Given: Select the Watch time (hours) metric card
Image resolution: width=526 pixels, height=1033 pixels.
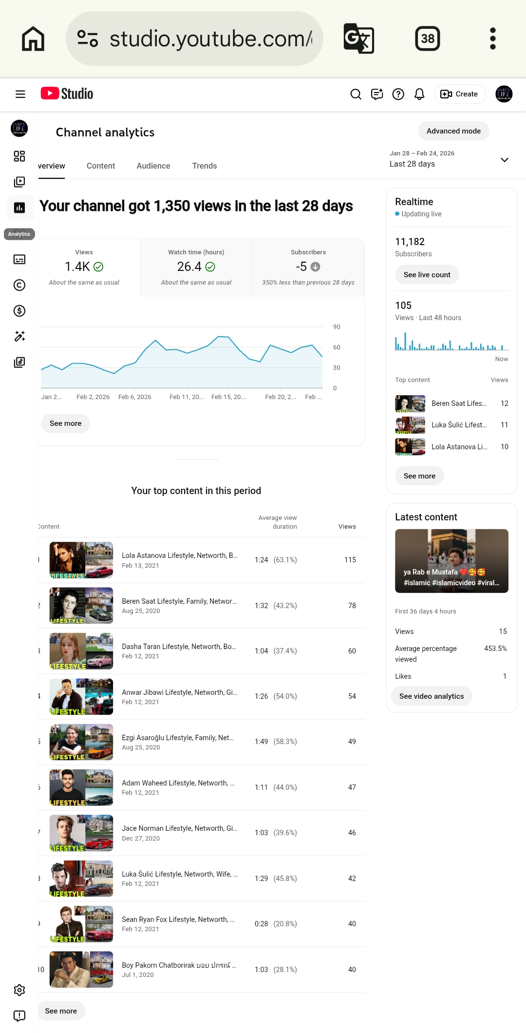Looking at the screenshot, I should 196,267.
